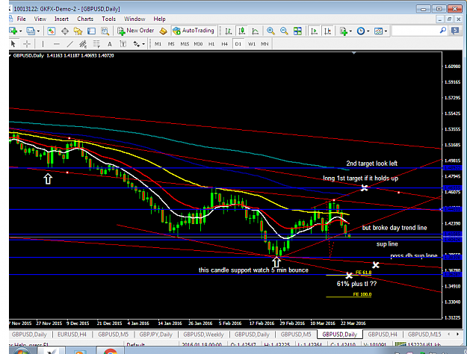Open the Templates dropdown arrow

pos(386,31)
